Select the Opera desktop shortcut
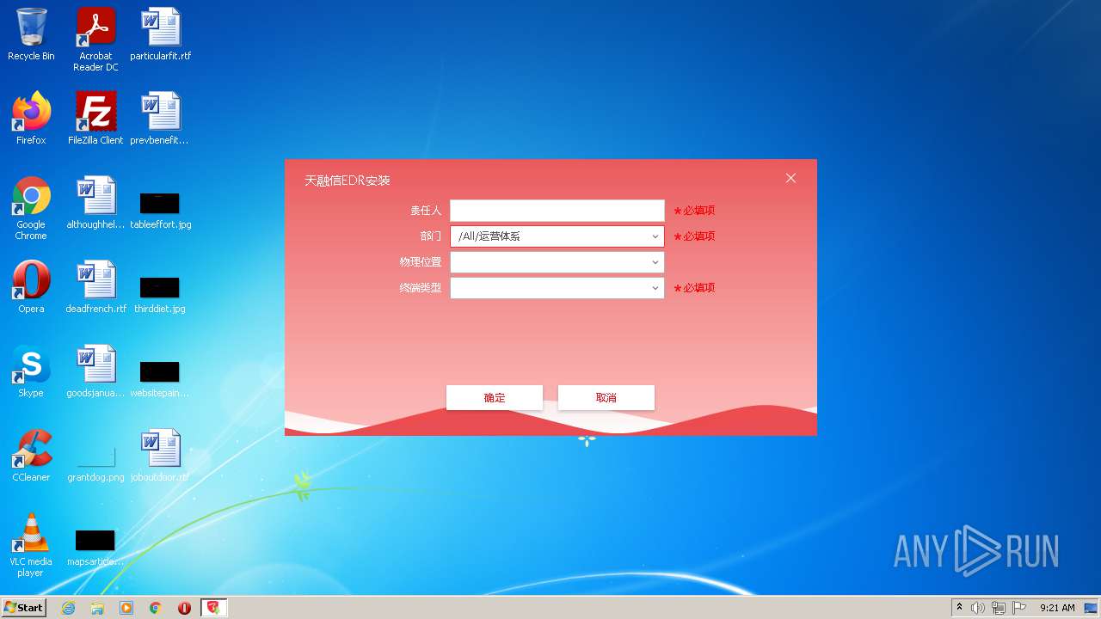 [31, 287]
